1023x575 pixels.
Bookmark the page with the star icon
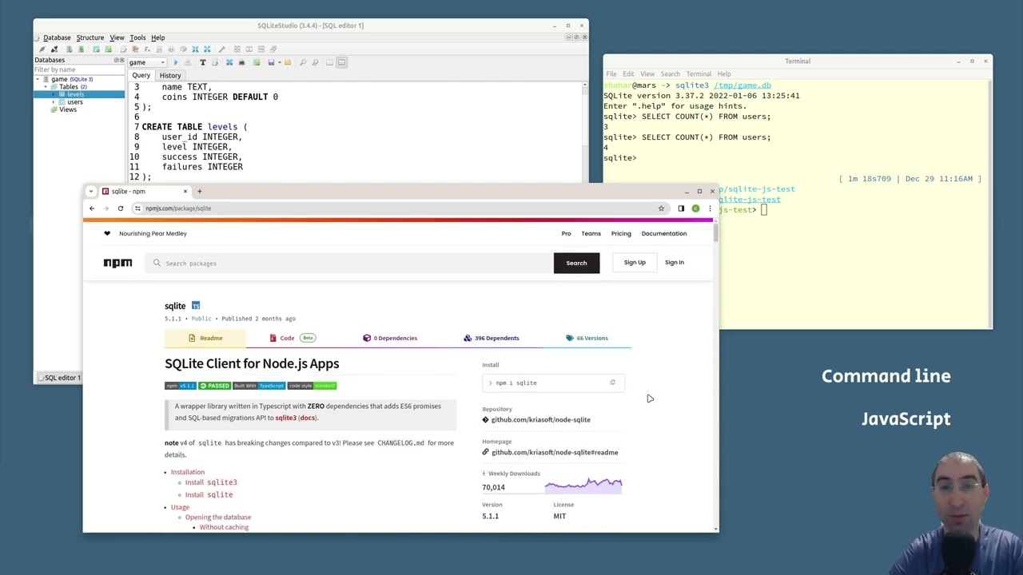point(661,208)
